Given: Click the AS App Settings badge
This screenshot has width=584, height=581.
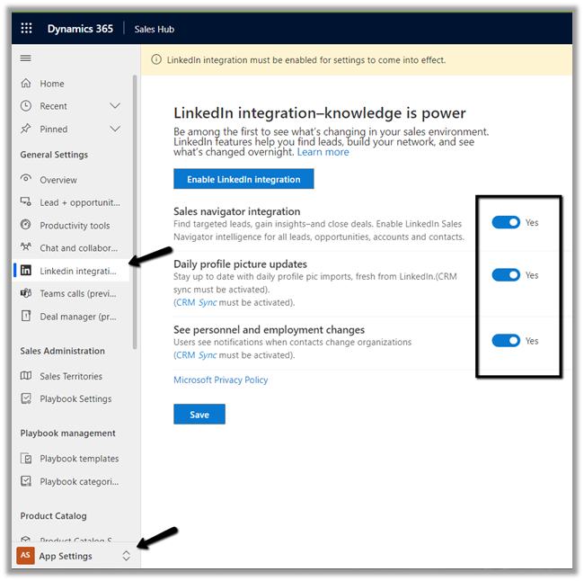Looking at the screenshot, I should [25, 555].
